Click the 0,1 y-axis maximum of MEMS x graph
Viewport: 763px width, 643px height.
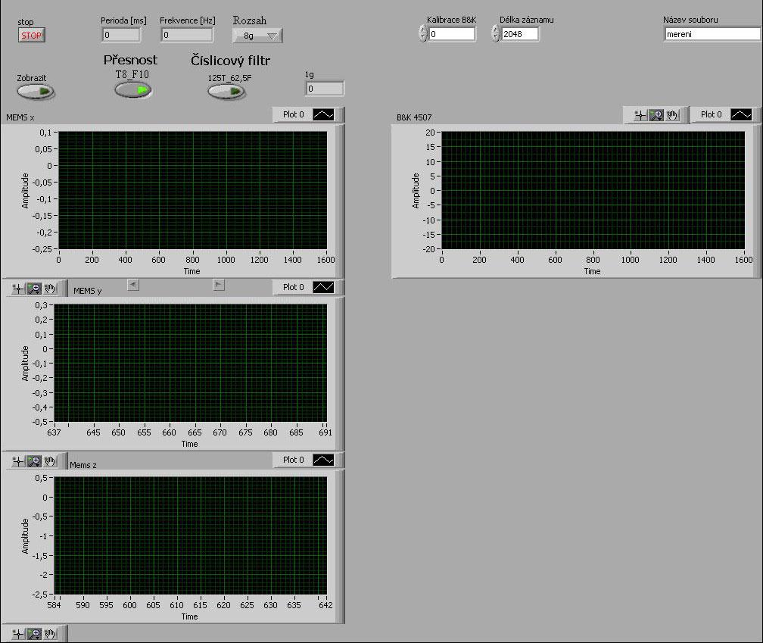tap(45, 133)
